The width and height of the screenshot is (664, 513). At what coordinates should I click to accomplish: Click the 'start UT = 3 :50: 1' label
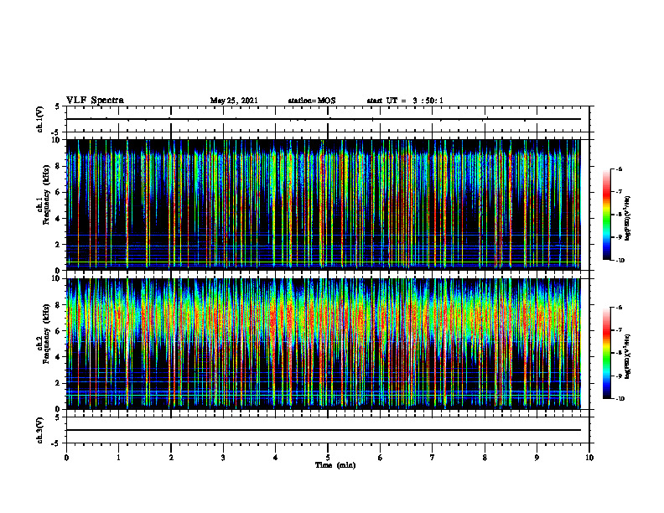[x=405, y=101]
